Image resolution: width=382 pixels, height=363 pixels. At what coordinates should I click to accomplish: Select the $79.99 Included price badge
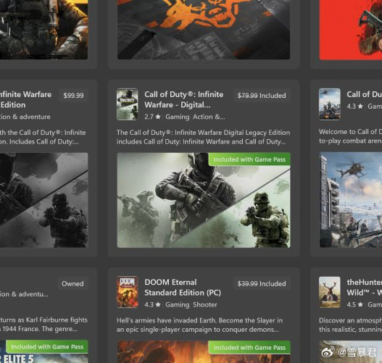(262, 96)
